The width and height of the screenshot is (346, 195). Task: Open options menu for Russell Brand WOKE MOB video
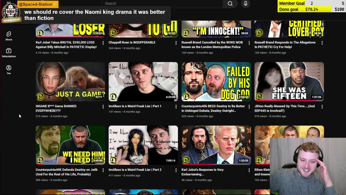(x=249, y=43)
